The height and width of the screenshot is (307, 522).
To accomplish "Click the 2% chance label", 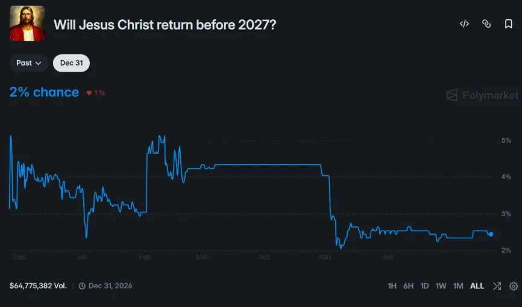I will coord(44,93).
